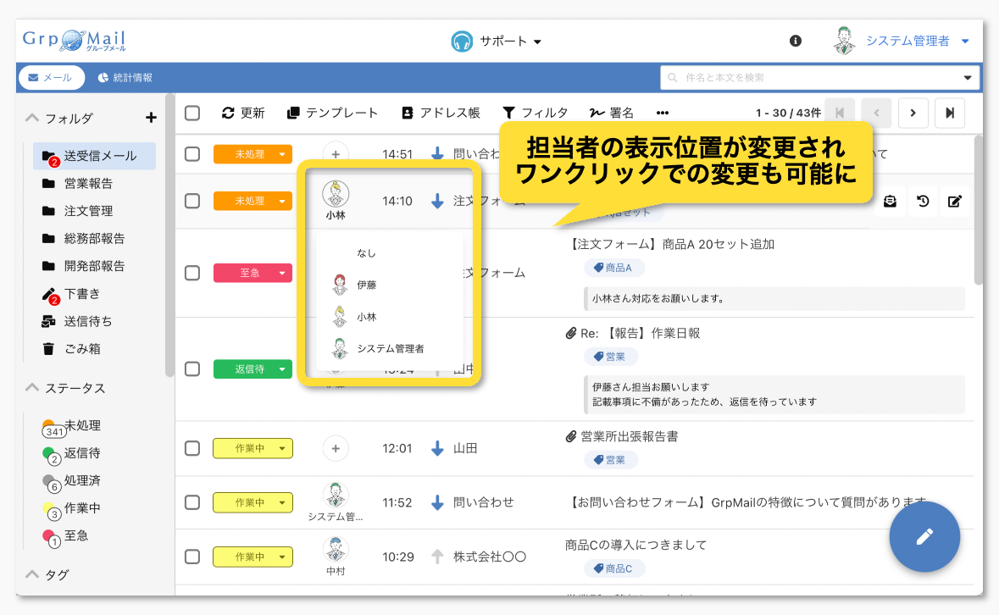Click edit icon on the 14:10 mail row
999x615 pixels.
[x=954, y=202]
